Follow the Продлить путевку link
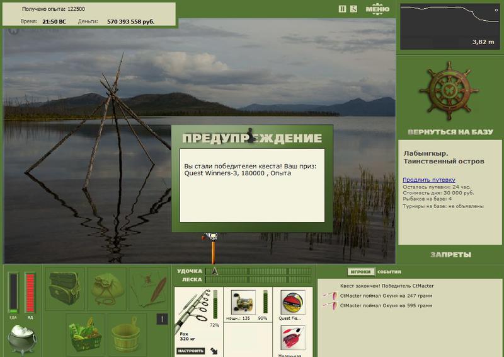Image resolution: width=504 pixels, height=357 pixels. pos(429,180)
